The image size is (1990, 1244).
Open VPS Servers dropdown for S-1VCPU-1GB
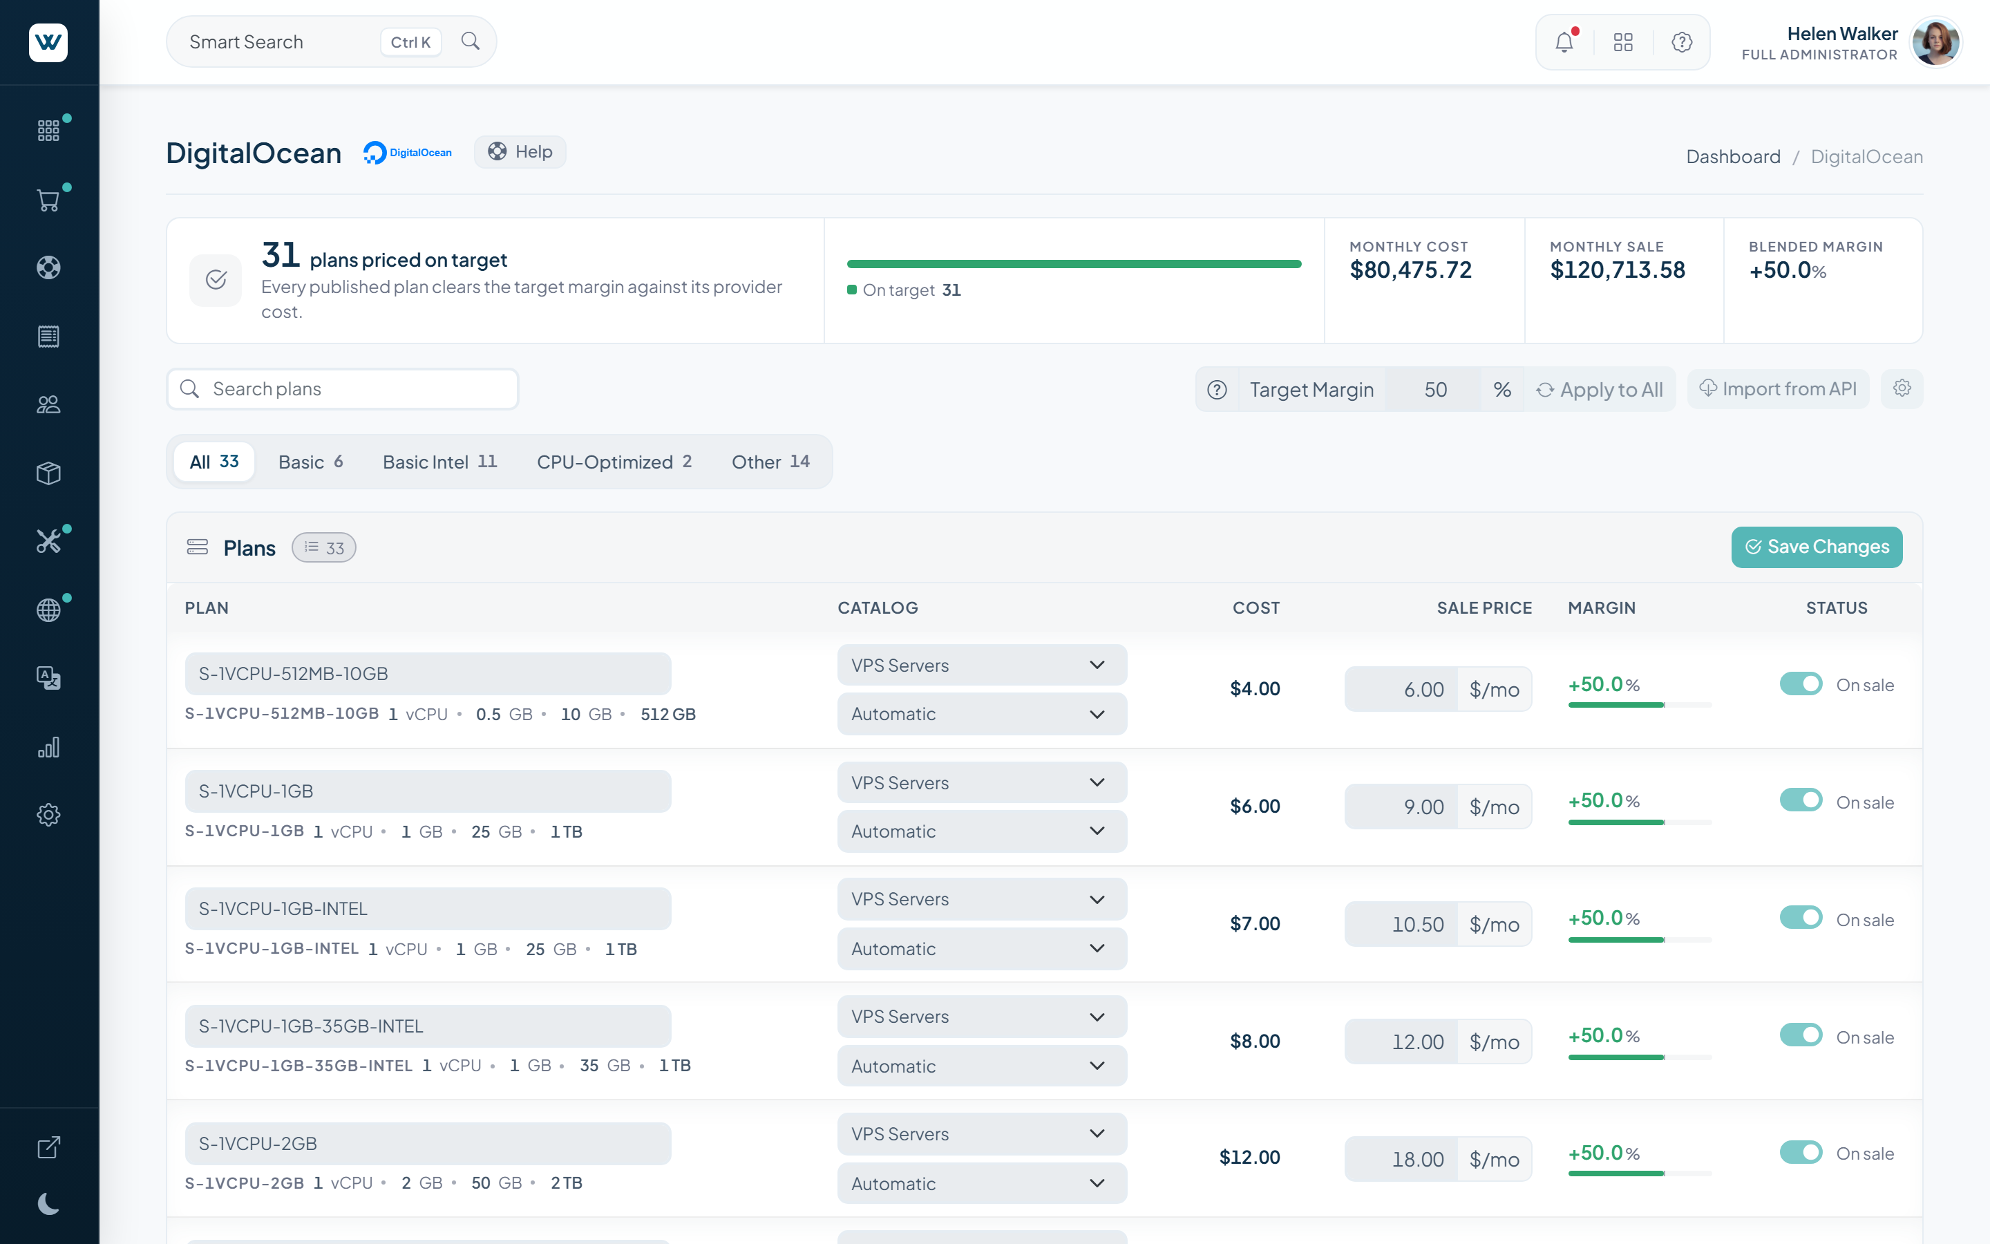[982, 782]
